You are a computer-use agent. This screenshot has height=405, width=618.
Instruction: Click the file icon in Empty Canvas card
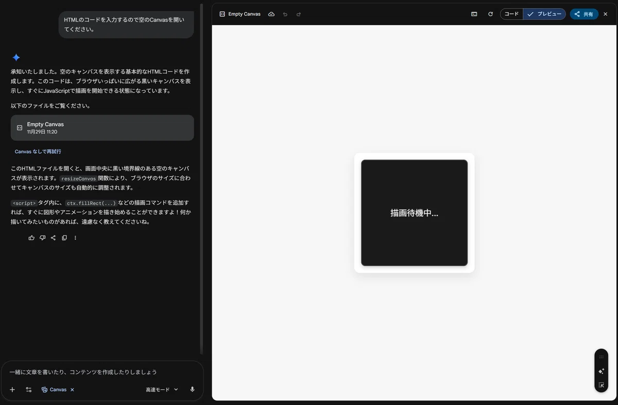coord(20,127)
